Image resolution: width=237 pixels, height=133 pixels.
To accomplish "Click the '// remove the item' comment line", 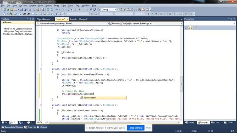I will tap(73, 91).
